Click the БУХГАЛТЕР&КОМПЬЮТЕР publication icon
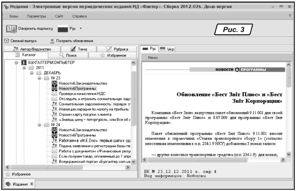296x191 pixels. click(x=24, y=63)
